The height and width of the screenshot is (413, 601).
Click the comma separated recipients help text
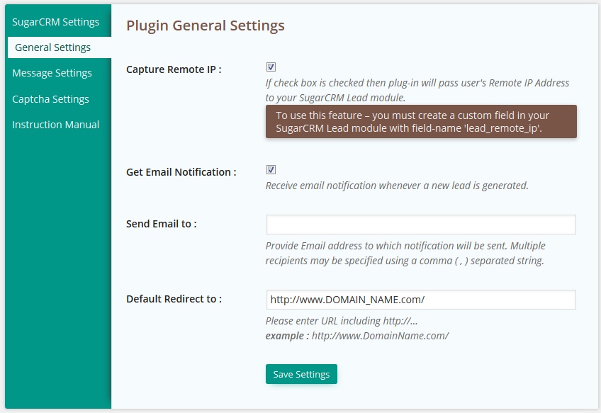(x=405, y=253)
